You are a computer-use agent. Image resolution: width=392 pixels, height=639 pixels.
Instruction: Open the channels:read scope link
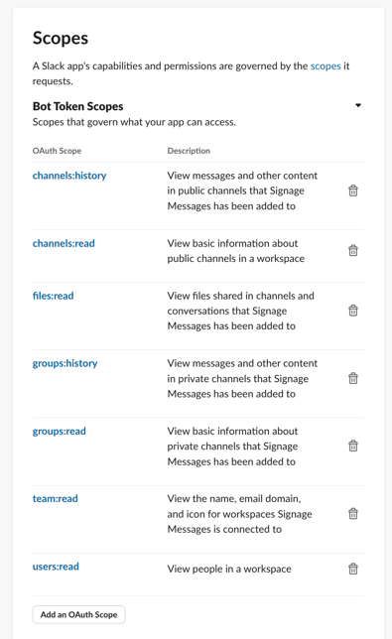point(64,243)
